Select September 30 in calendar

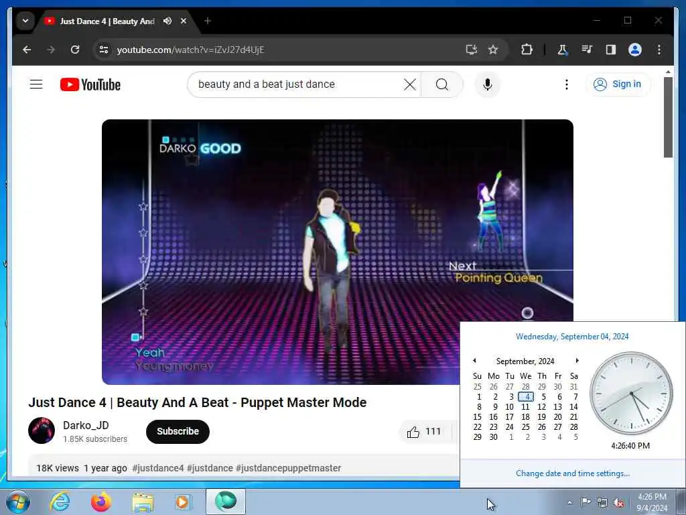(494, 437)
